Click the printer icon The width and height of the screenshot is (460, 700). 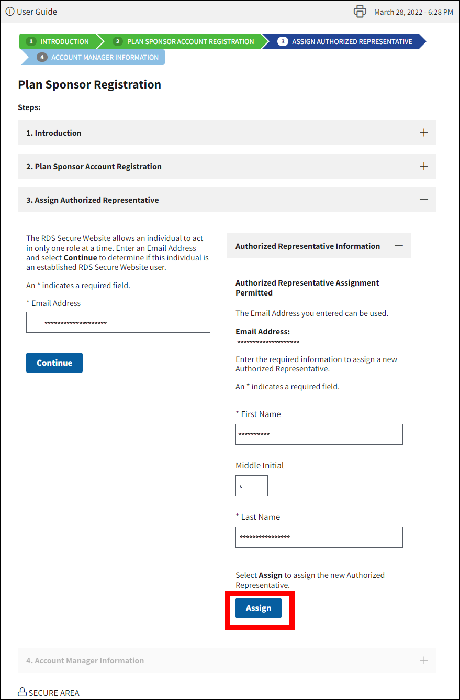coord(360,12)
